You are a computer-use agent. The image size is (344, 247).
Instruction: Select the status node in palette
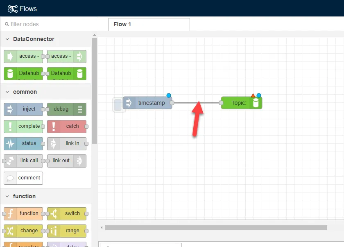(x=23, y=144)
